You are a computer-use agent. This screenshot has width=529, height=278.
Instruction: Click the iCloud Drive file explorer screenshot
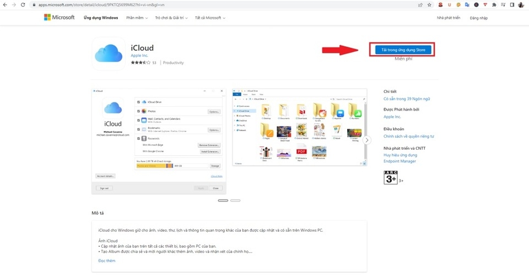click(299, 128)
